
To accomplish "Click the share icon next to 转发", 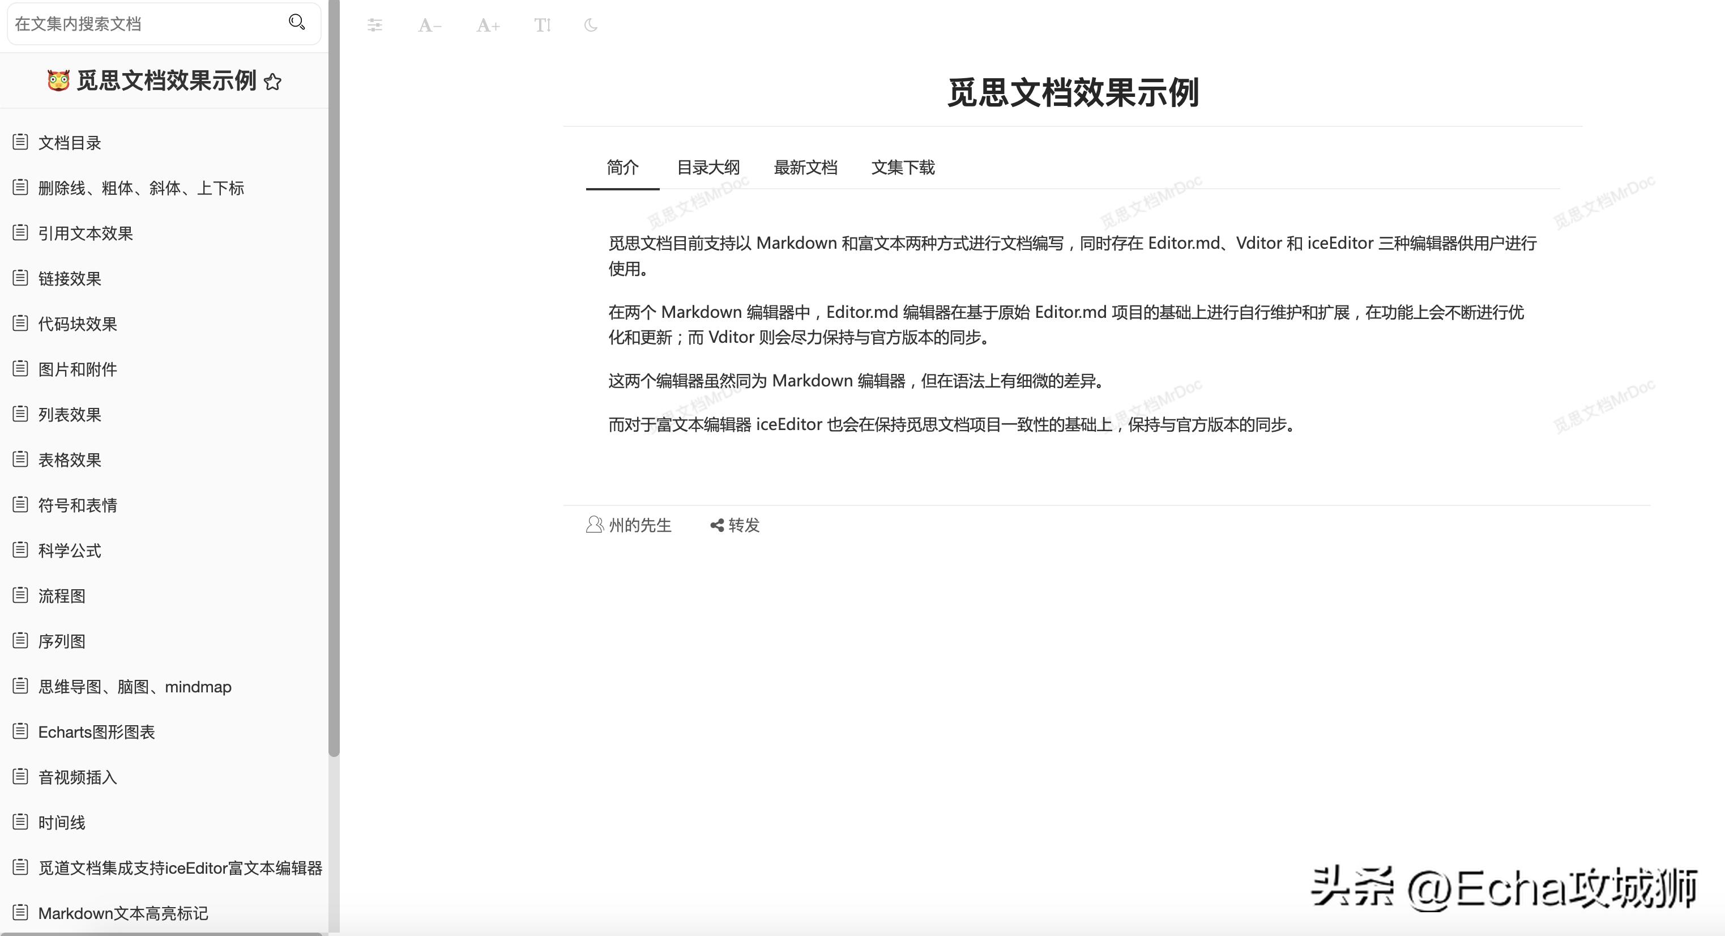I will pos(716,525).
